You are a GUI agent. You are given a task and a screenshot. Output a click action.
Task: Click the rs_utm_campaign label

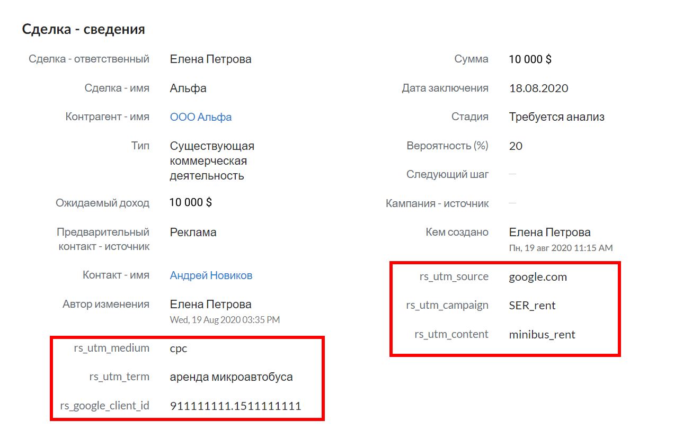click(x=447, y=306)
